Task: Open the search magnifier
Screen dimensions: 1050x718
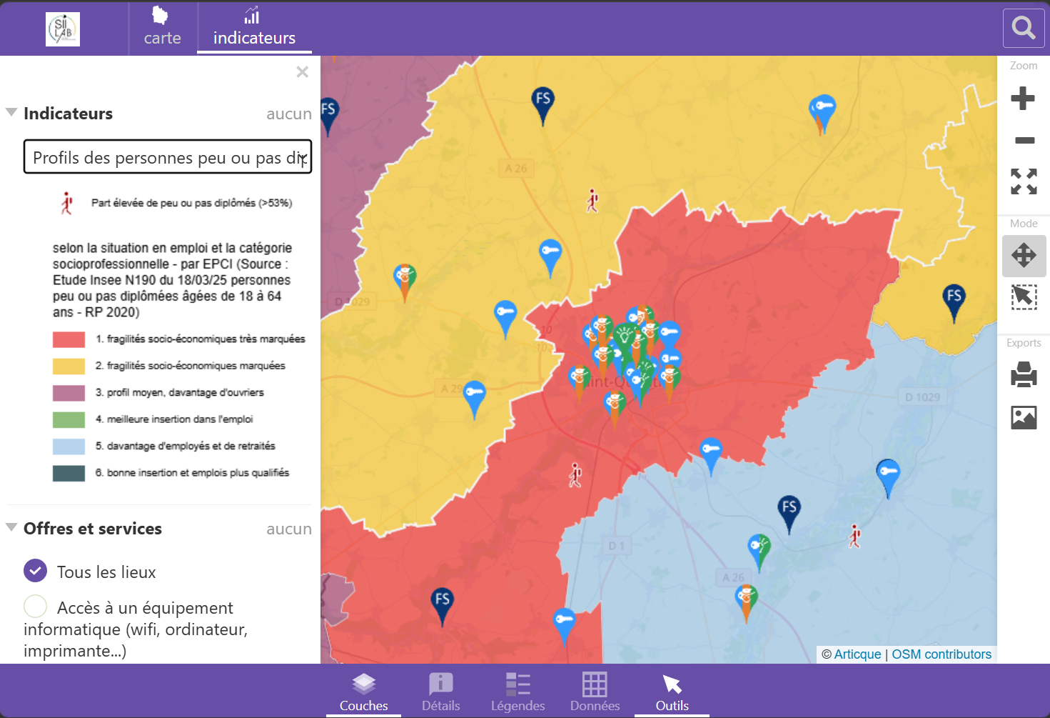Action: pos(1024,28)
